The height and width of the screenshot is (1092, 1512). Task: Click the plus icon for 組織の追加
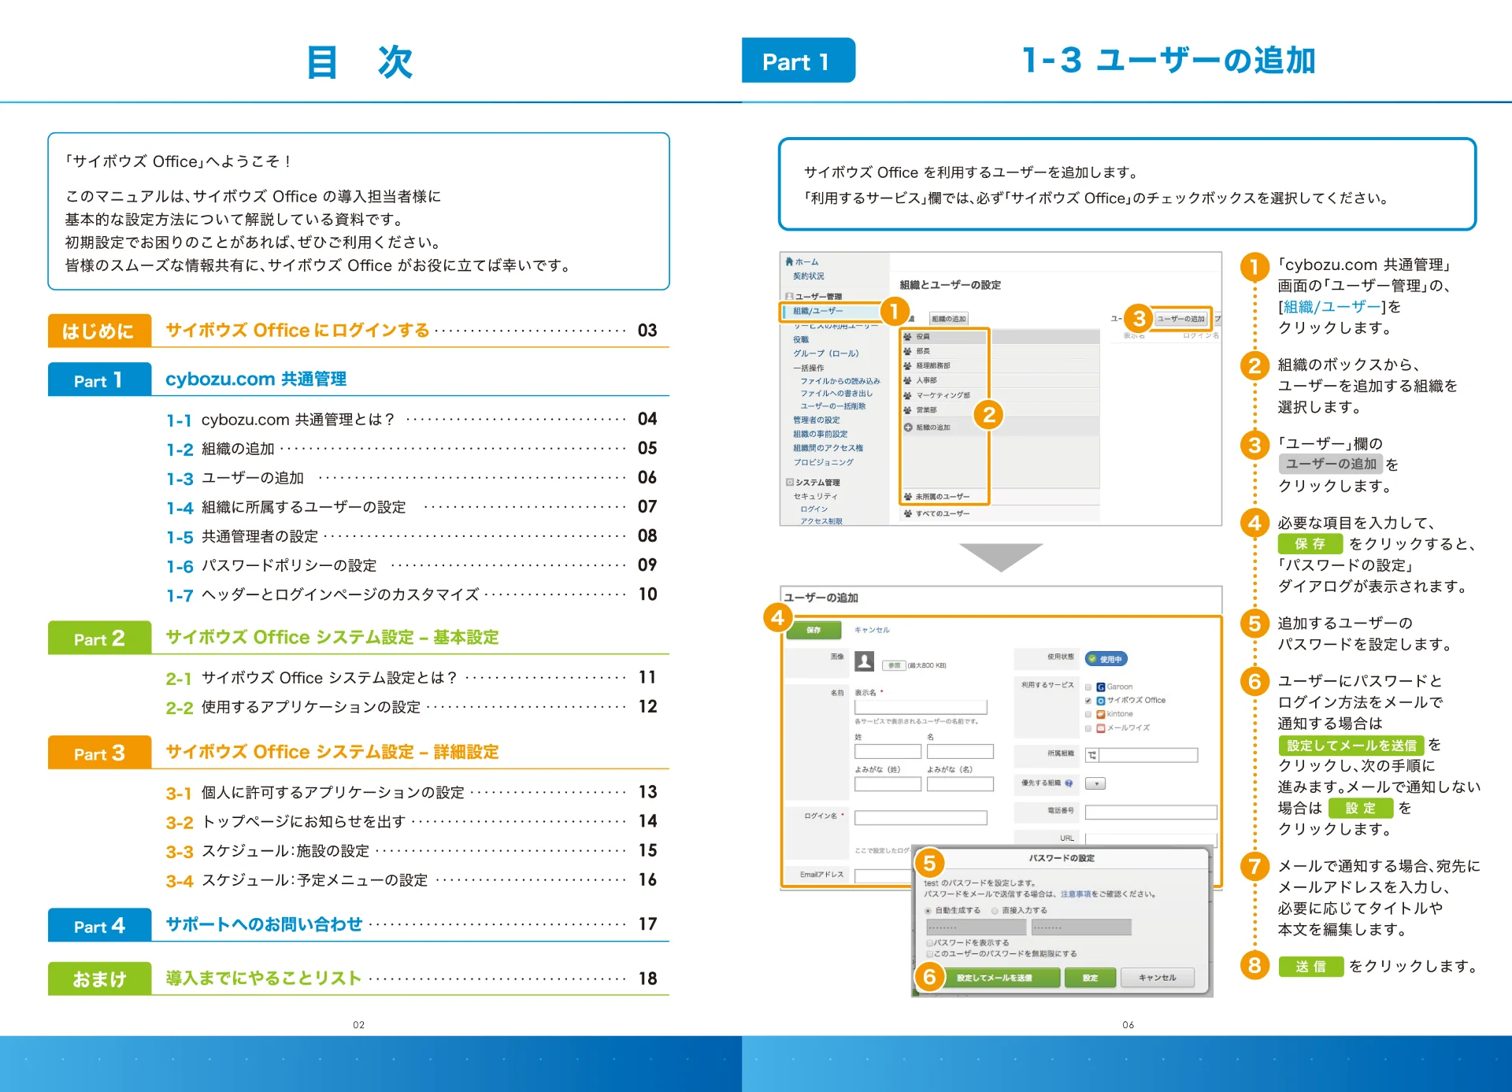pyautogui.click(x=907, y=428)
